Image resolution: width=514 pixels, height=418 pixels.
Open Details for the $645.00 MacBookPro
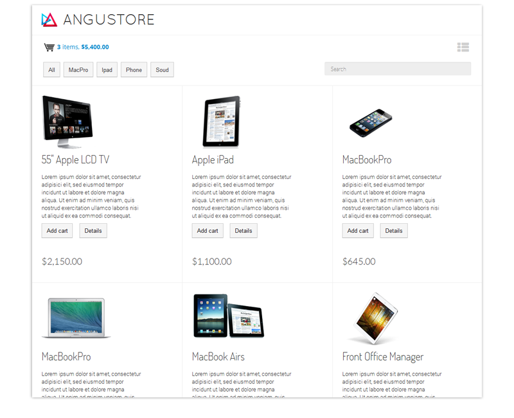[x=394, y=231]
